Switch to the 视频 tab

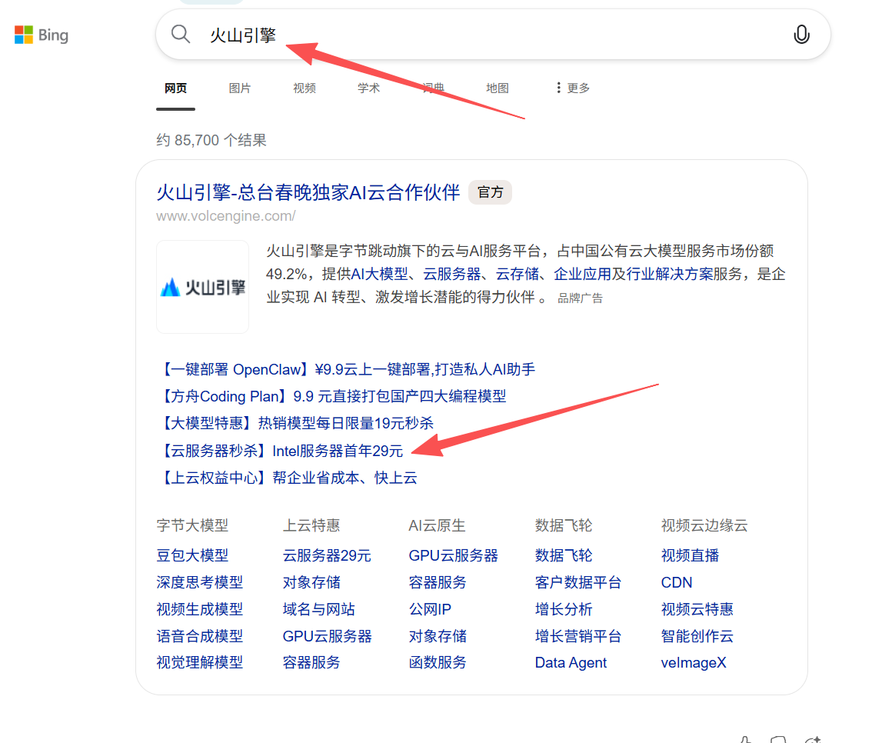305,88
